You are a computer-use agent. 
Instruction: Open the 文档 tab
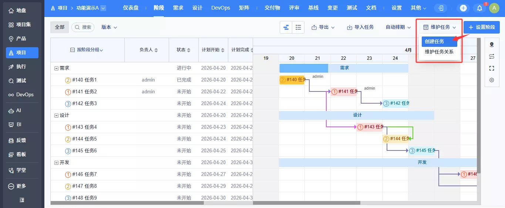[371, 8]
